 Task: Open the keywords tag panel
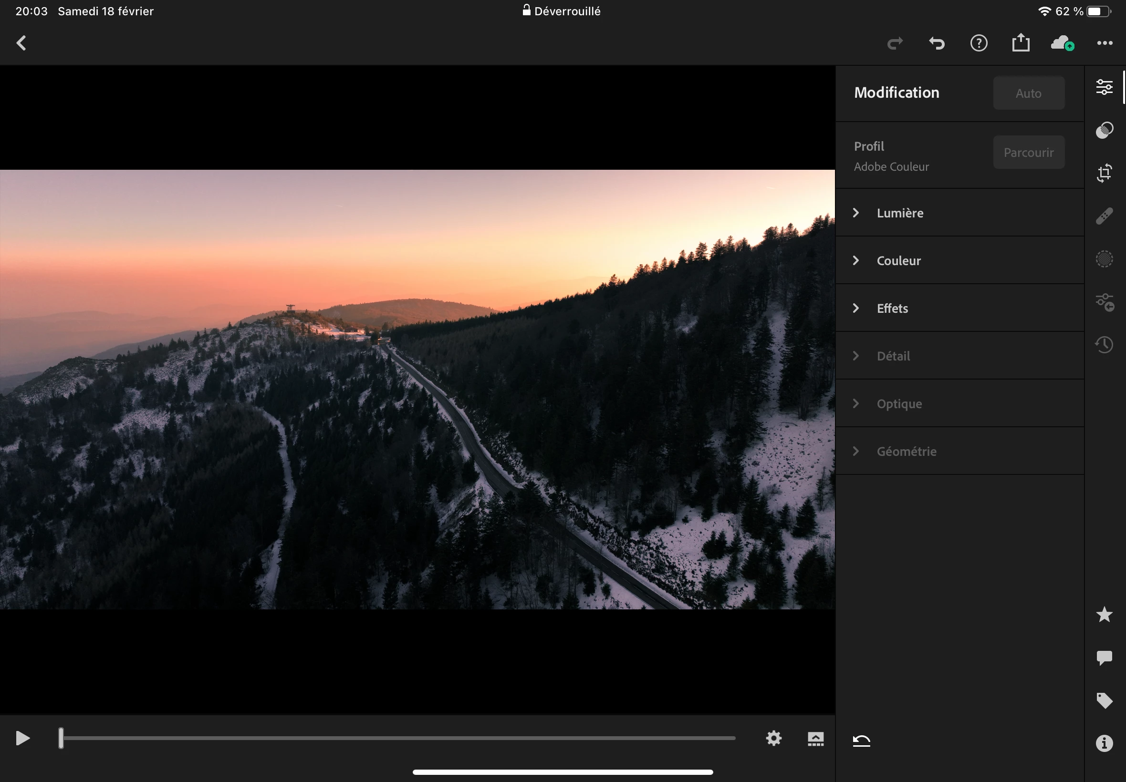[1104, 700]
